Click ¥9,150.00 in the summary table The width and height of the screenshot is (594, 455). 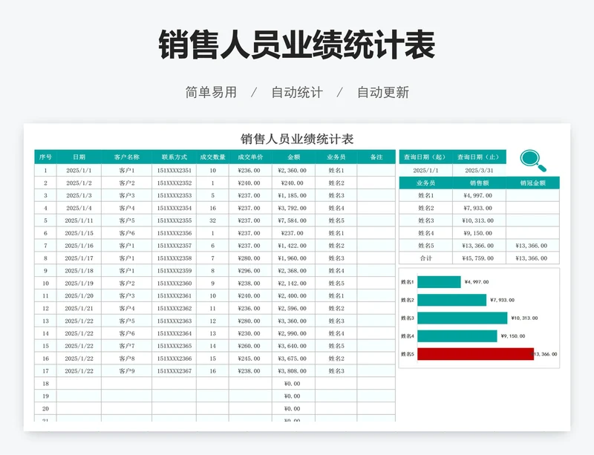(x=479, y=233)
